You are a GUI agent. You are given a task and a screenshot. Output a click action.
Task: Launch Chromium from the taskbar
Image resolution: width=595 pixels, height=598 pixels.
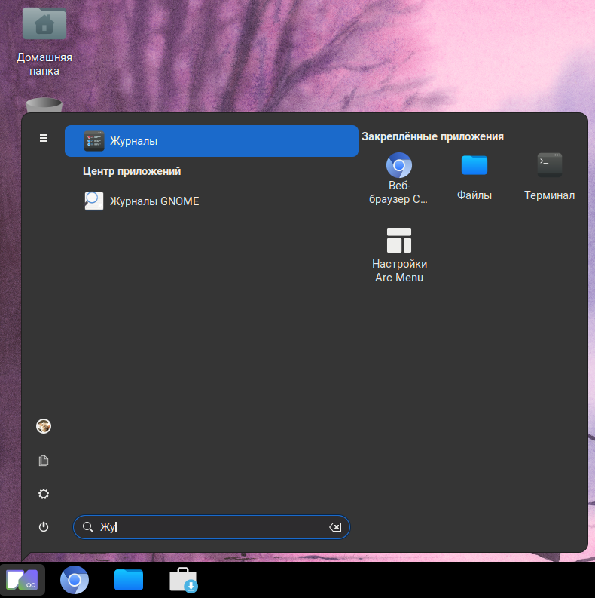pyautogui.click(x=75, y=580)
